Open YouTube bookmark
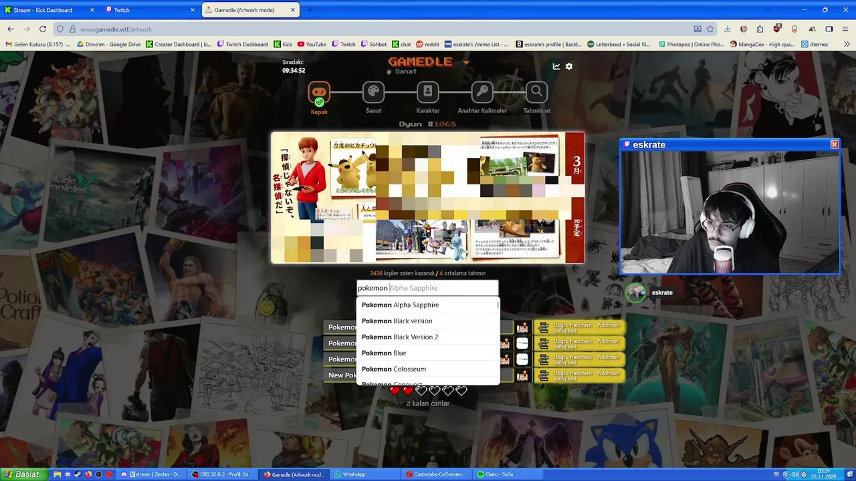 coord(312,45)
